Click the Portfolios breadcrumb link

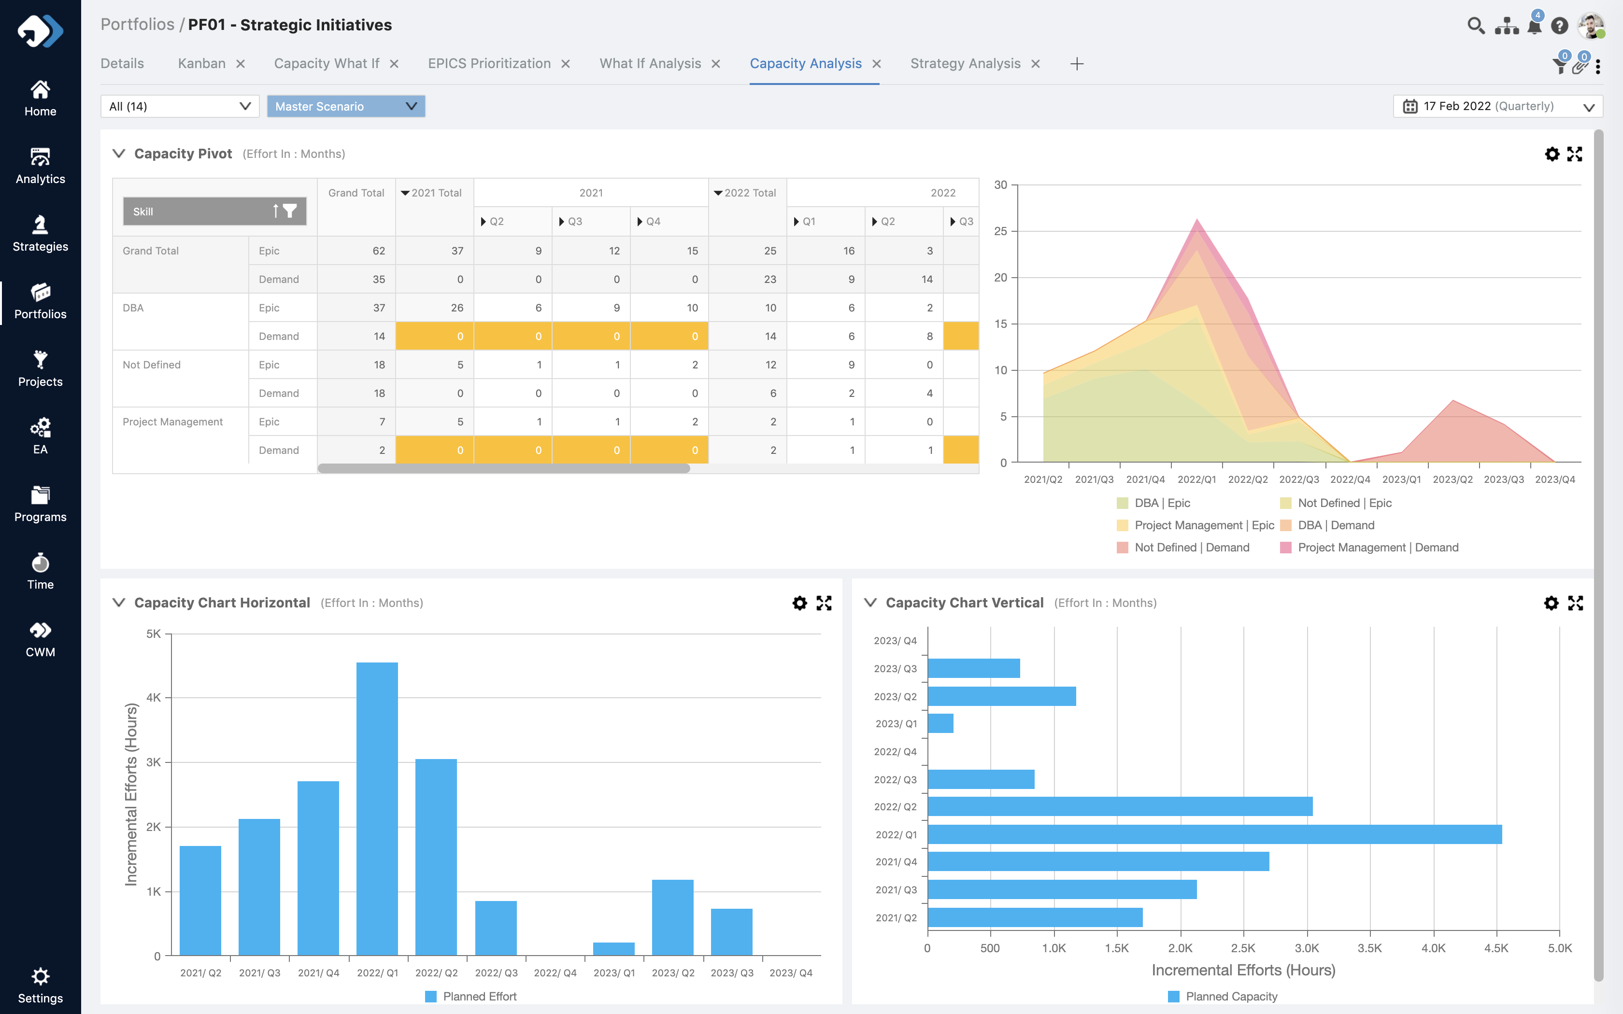(137, 25)
